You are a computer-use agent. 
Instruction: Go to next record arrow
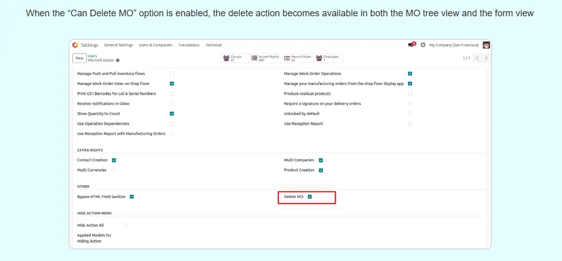[486, 58]
